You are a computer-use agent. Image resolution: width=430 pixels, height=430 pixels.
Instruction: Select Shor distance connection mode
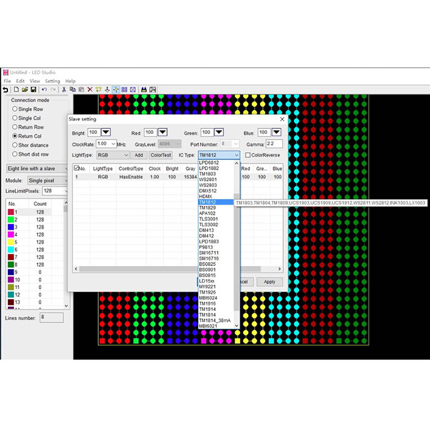(x=15, y=145)
